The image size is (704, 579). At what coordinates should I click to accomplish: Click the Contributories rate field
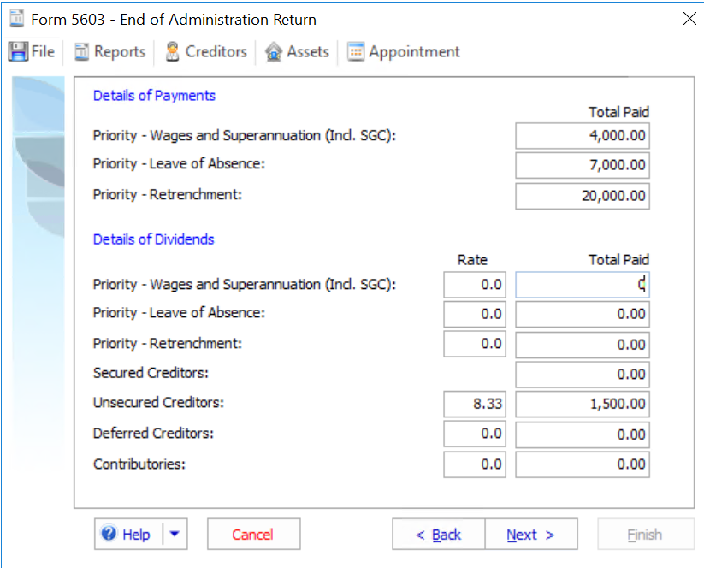[474, 464]
